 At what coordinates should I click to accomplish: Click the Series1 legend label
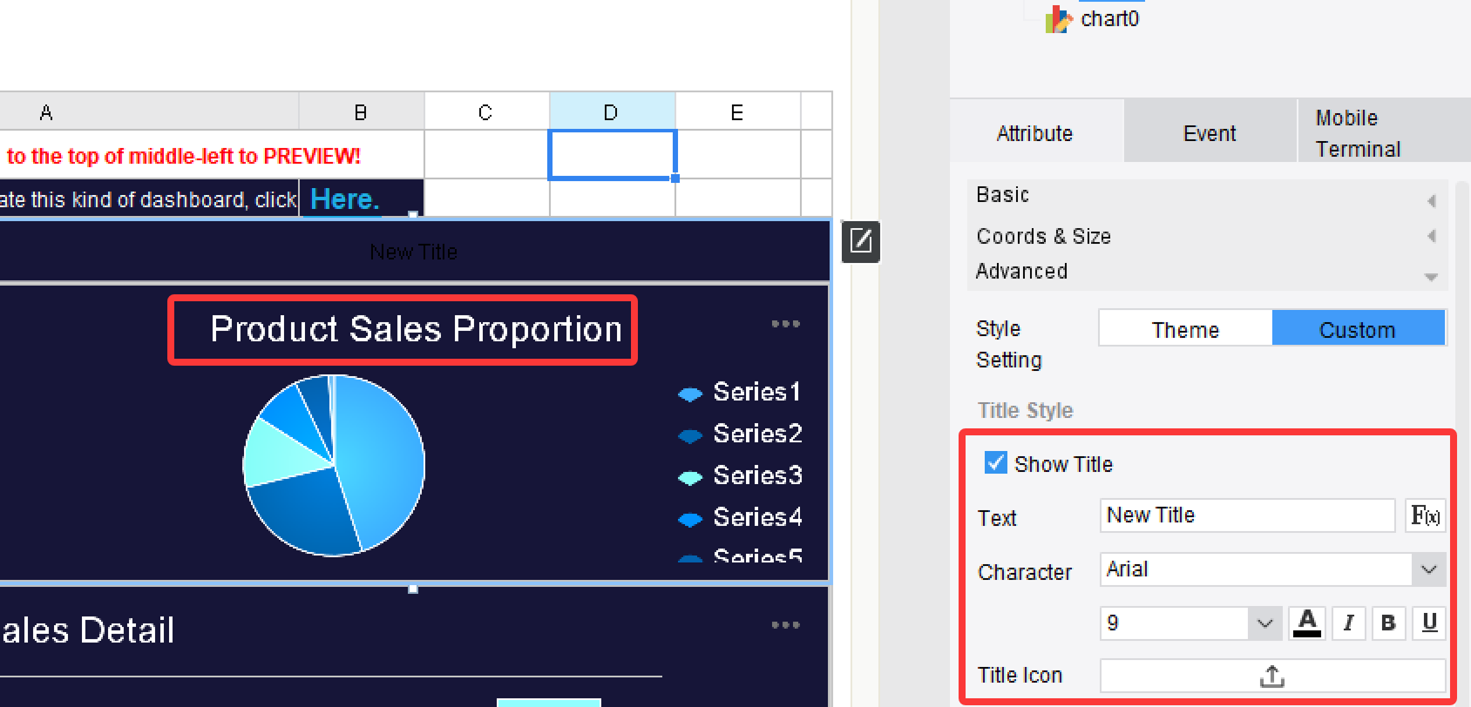(756, 393)
